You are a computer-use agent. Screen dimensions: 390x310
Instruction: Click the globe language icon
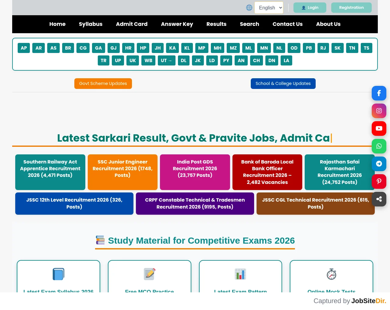(249, 8)
